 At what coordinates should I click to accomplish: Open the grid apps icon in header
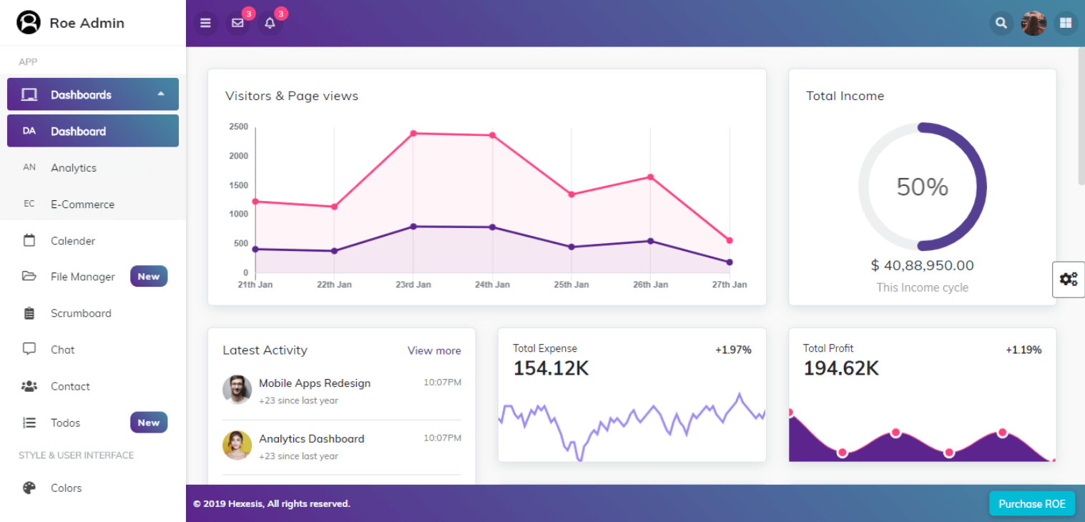[x=1066, y=24]
